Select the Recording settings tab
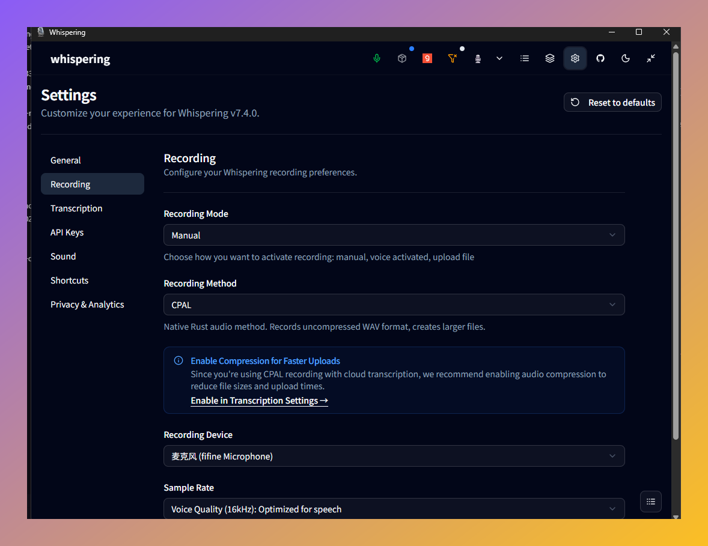This screenshot has width=708, height=546. point(93,184)
